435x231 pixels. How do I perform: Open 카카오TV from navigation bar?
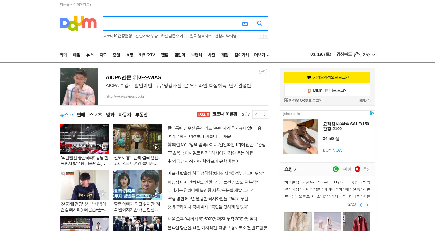click(147, 55)
